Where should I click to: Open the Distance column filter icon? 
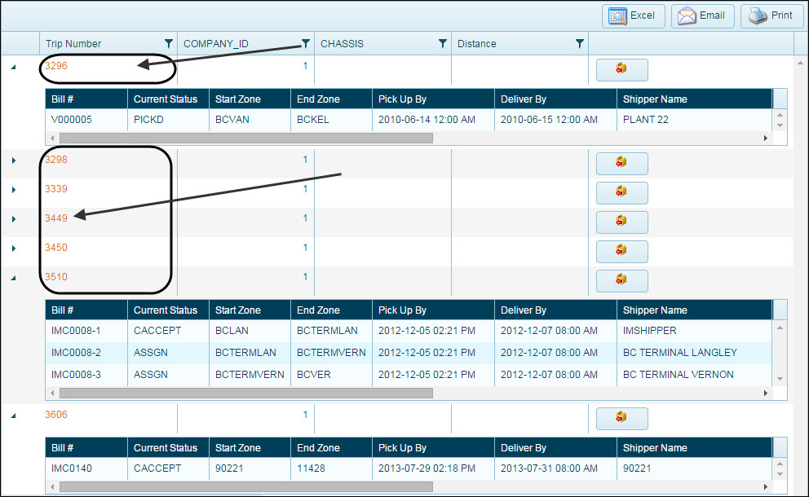click(579, 44)
